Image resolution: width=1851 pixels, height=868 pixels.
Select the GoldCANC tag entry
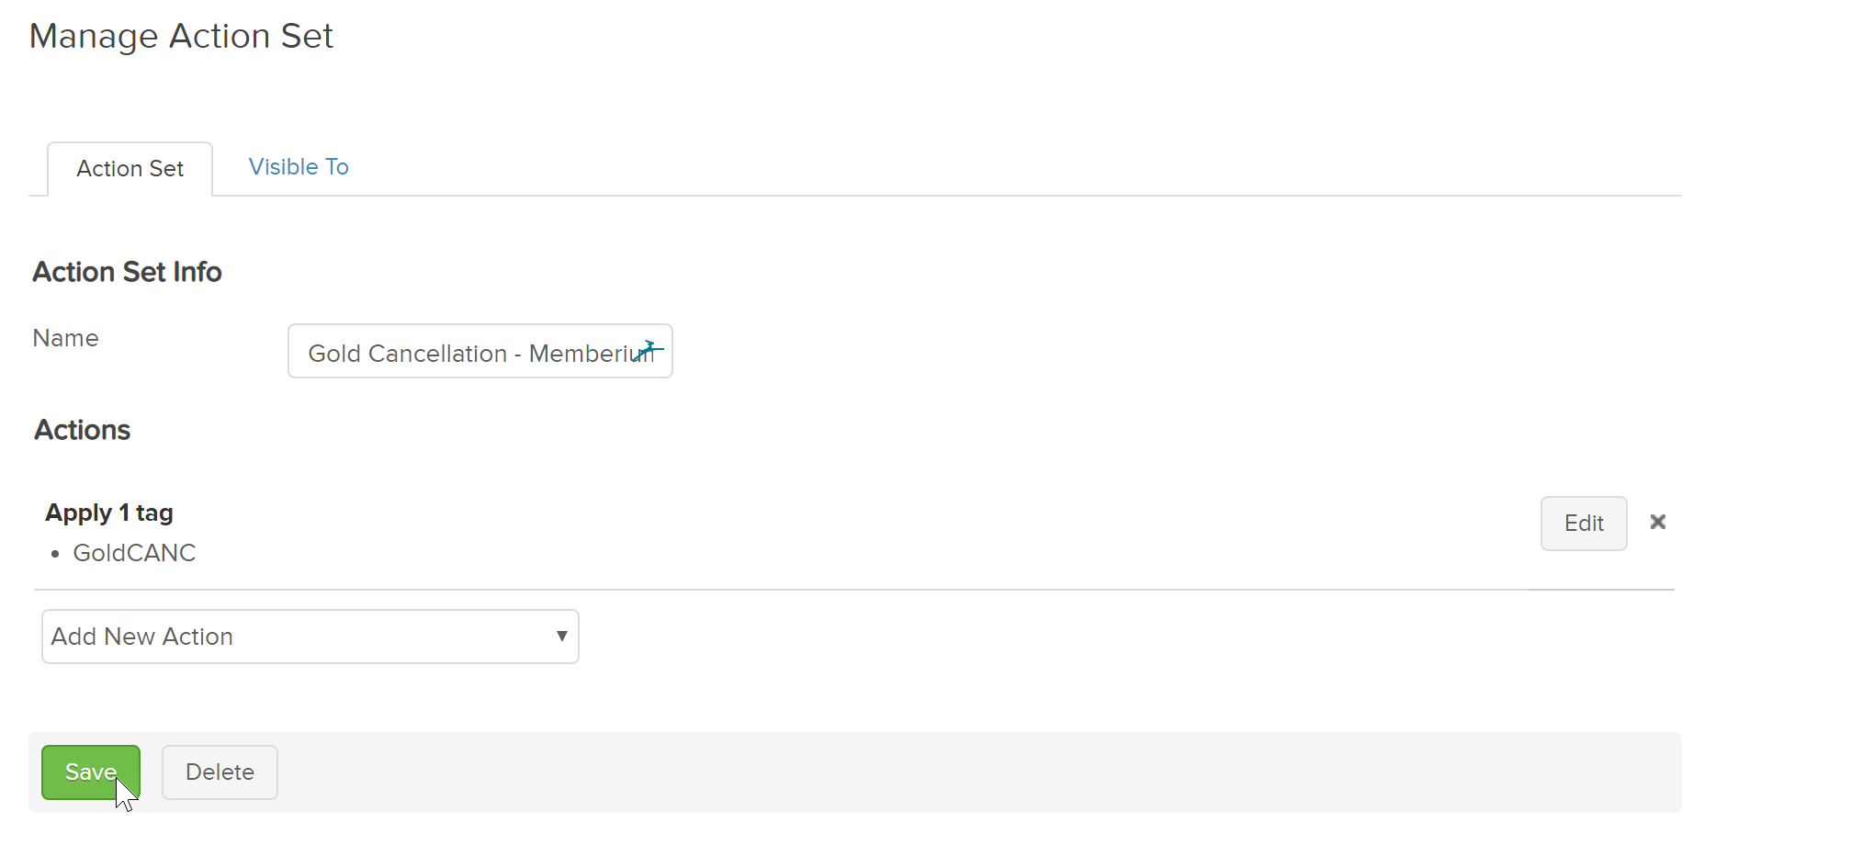click(x=134, y=553)
